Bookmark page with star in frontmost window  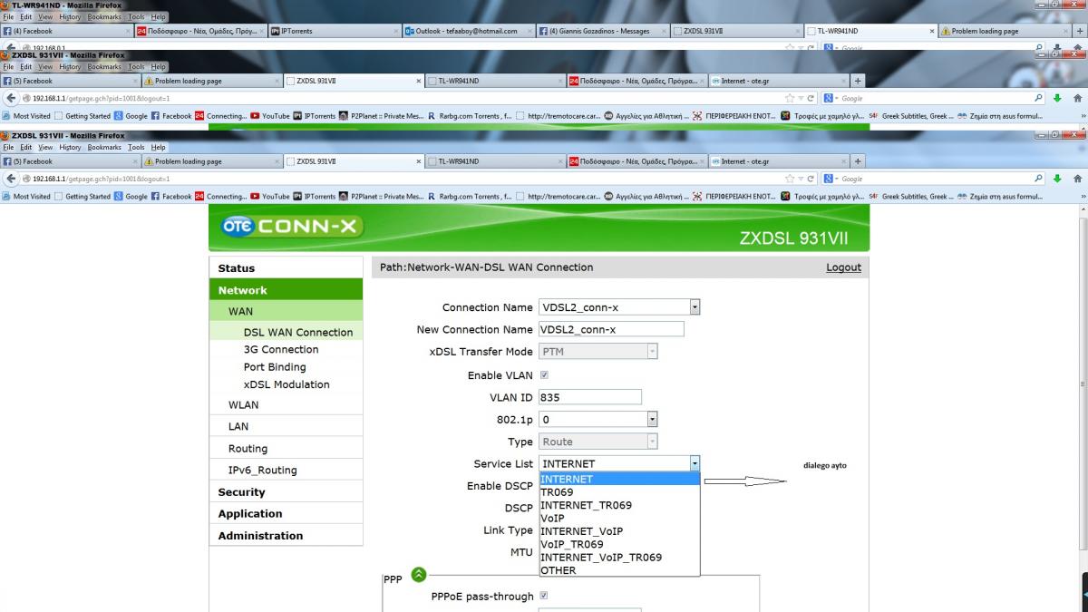click(790, 179)
